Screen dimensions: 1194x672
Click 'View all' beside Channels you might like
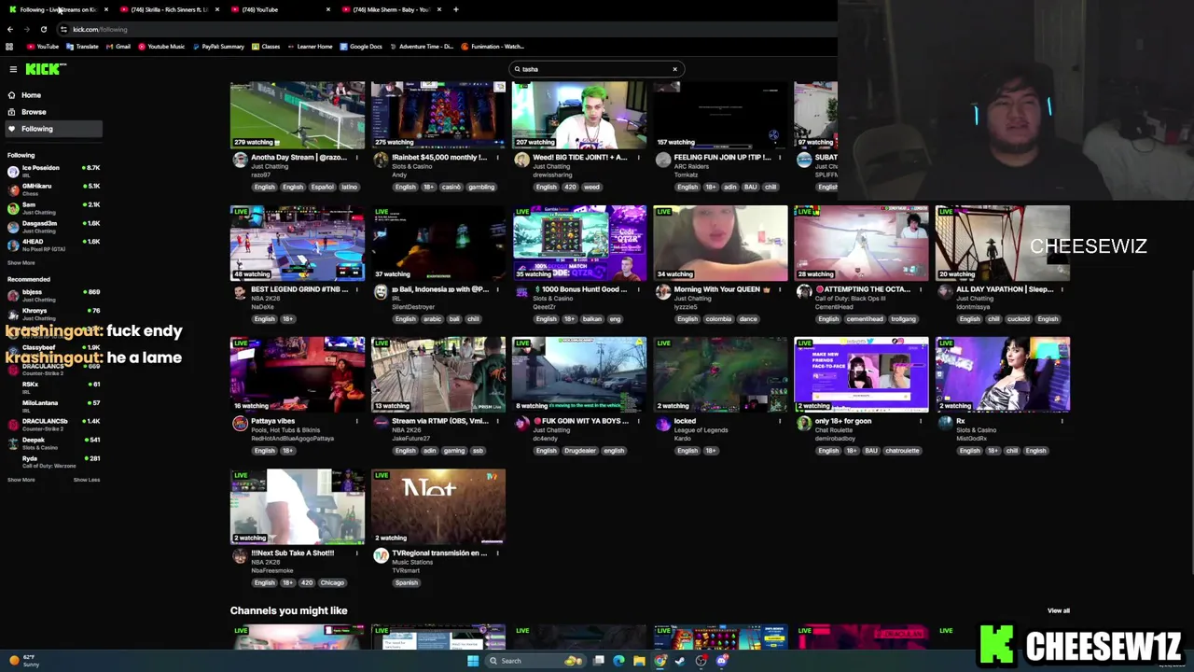pos(1058,610)
